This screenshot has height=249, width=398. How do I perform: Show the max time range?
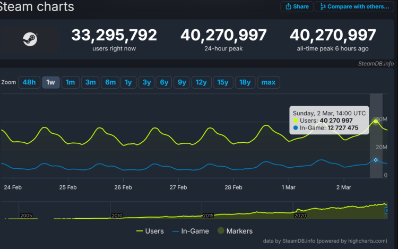[x=268, y=82]
